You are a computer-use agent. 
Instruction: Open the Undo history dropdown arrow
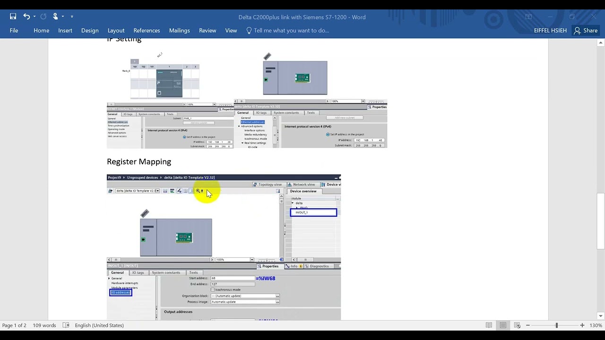click(x=34, y=17)
